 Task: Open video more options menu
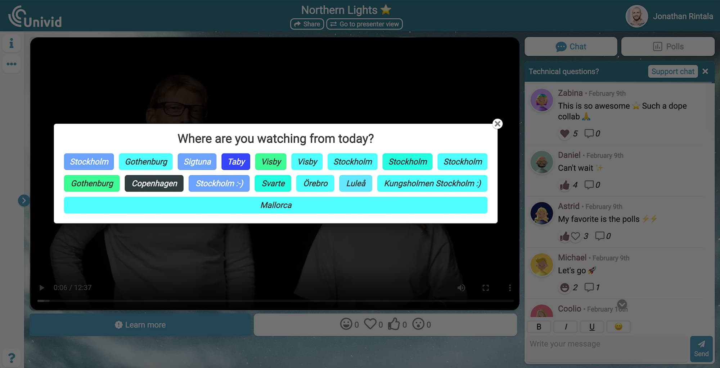point(509,288)
